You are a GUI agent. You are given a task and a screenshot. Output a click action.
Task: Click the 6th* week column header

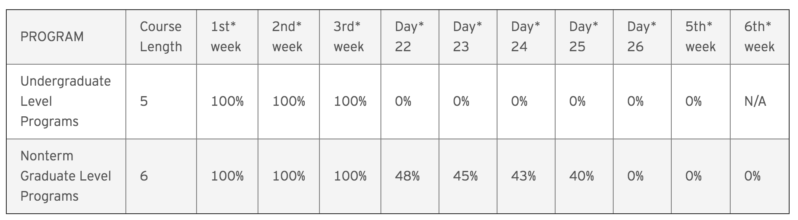pos(760,37)
